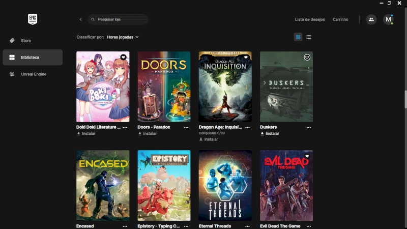Open Dragon Age Inquisition cover art

[225, 87]
